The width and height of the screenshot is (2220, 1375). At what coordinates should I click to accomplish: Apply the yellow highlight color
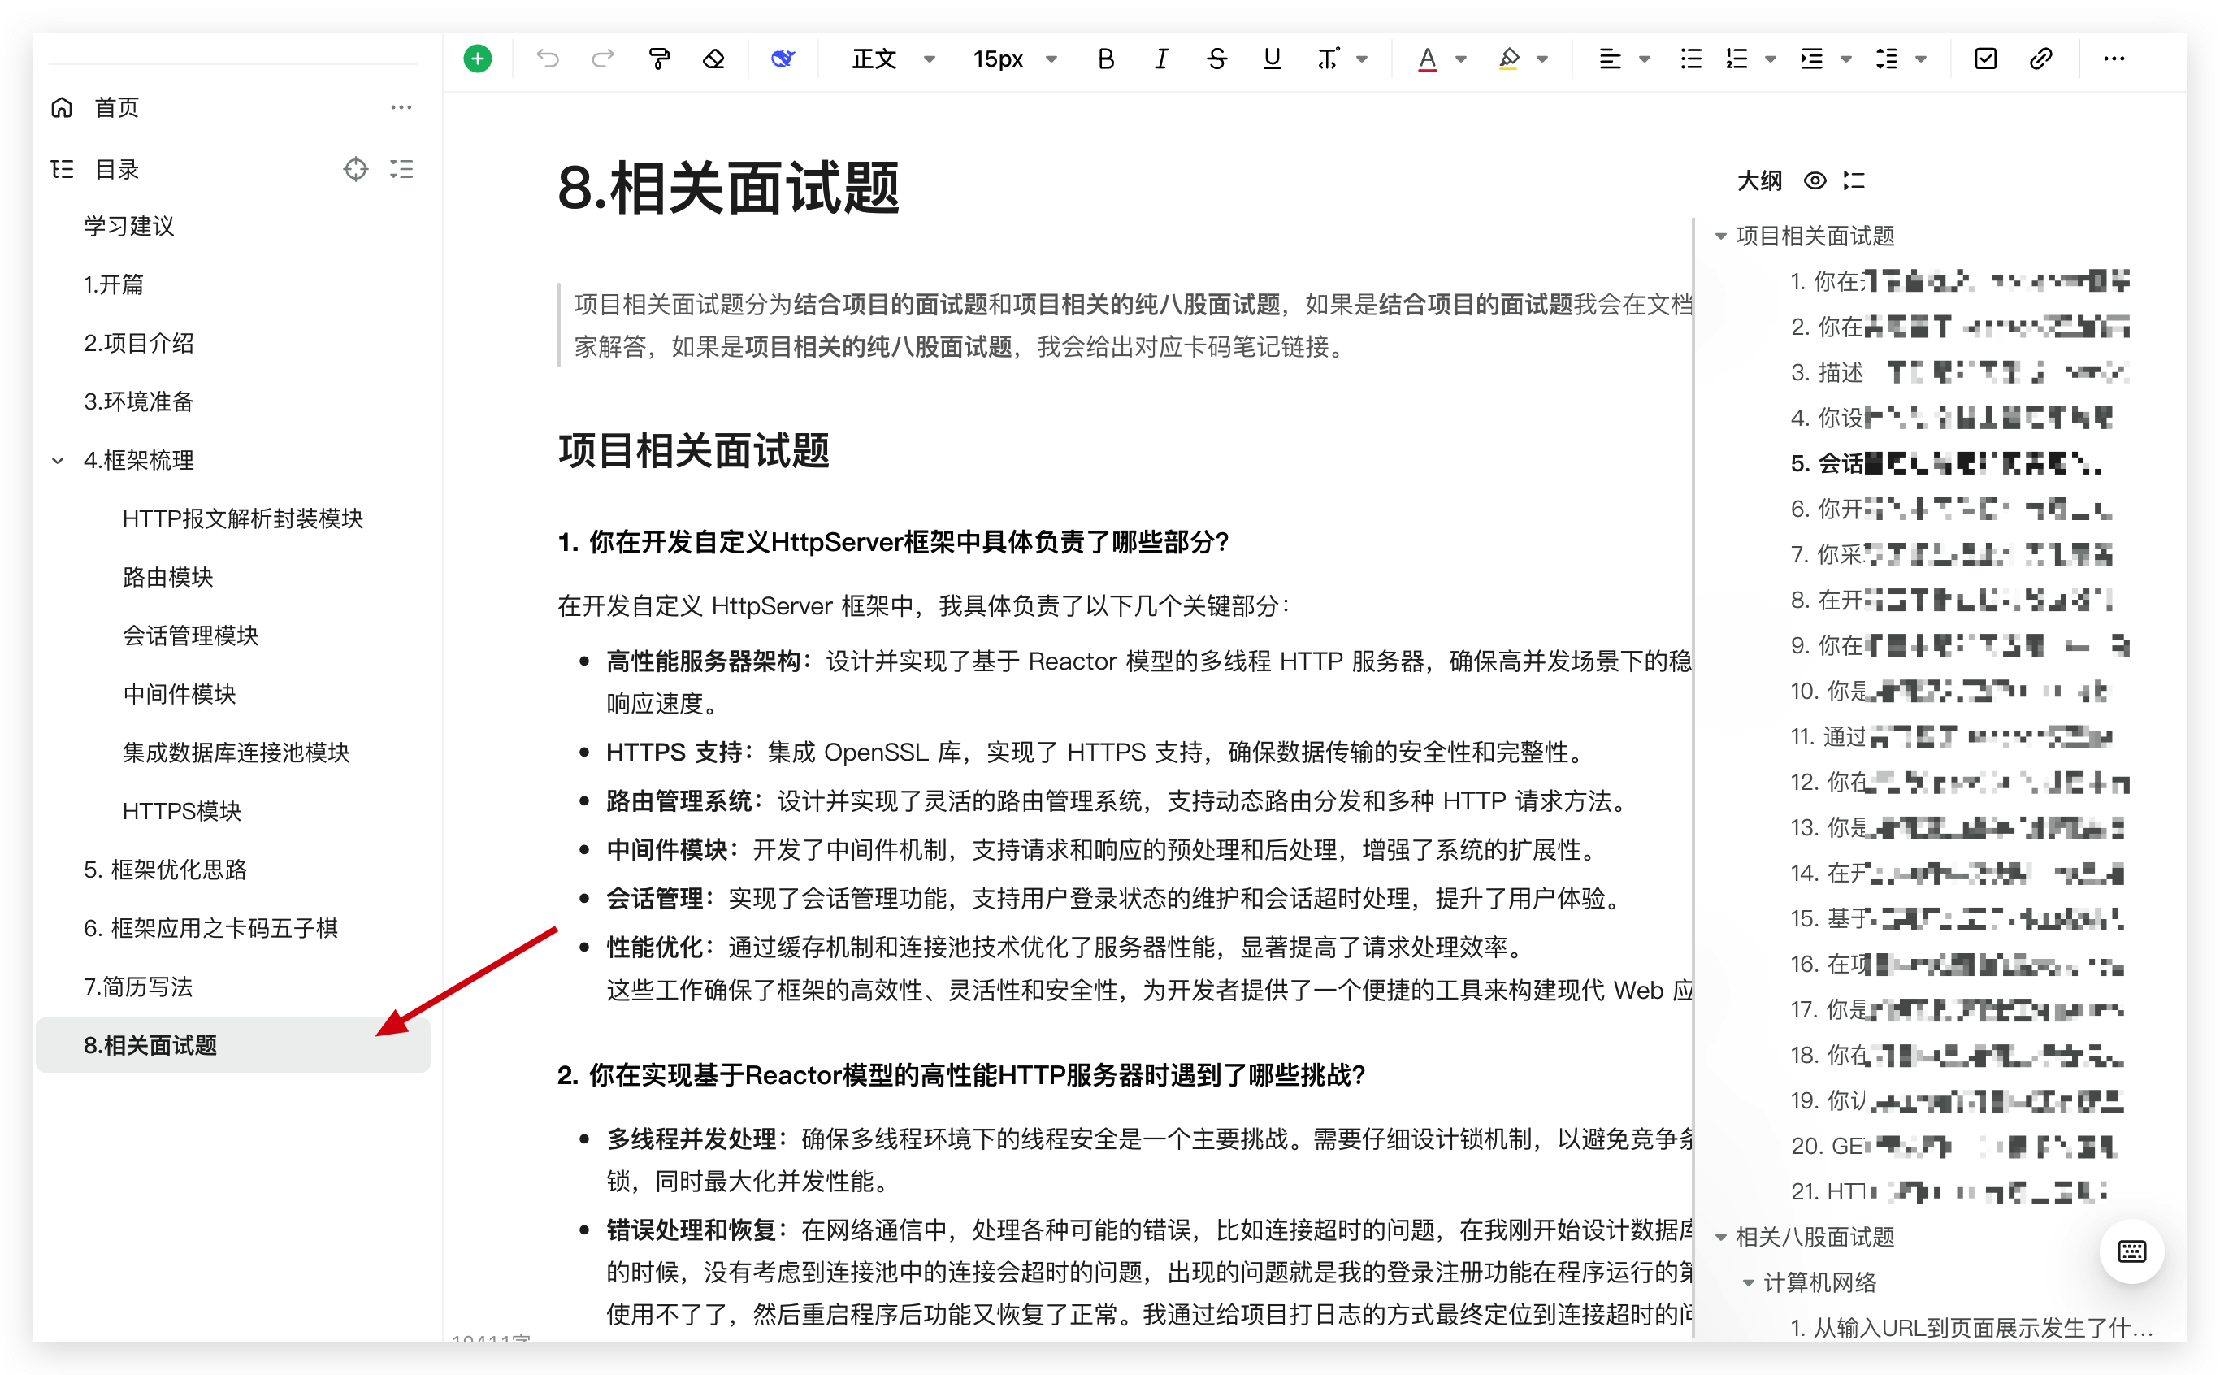tap(1508, 59)
